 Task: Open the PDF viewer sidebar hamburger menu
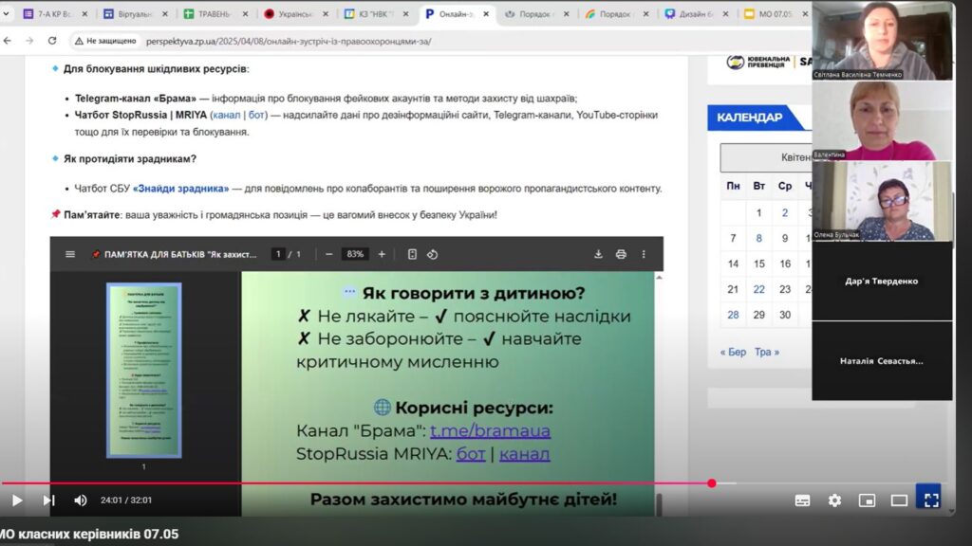(70, 254)
